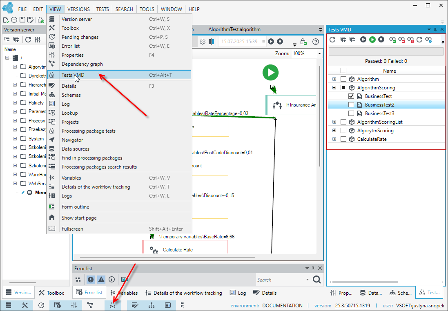Viewport: 448px width, 311px height.
Task: Expand the CalculateRate test node
Action: point(334,139)
